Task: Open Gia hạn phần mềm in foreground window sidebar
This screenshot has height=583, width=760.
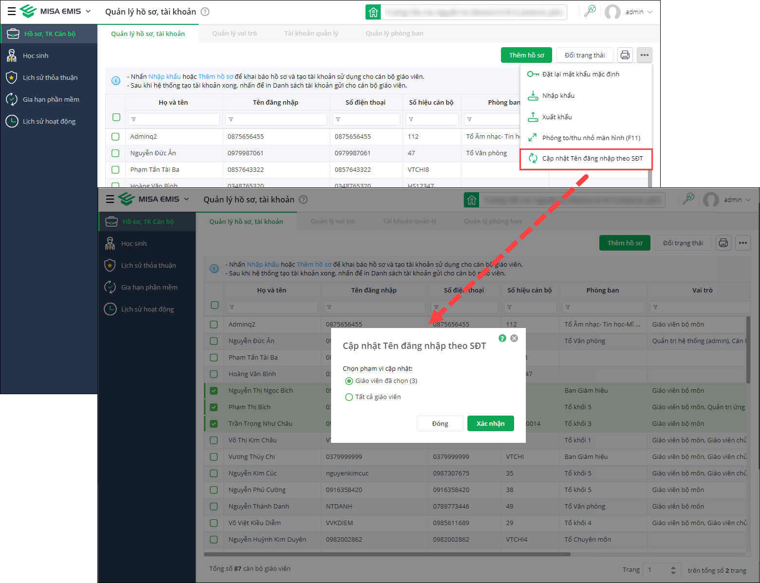Action: (x=147, y=287)
